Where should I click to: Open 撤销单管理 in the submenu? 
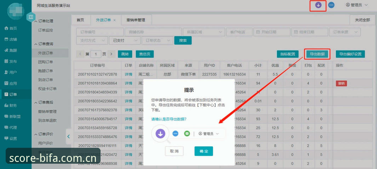(47, 111)
